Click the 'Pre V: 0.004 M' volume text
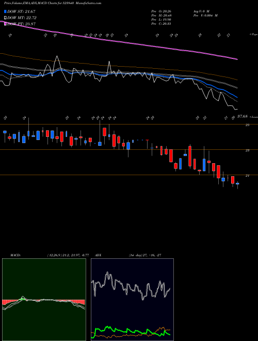 point(205,16)
